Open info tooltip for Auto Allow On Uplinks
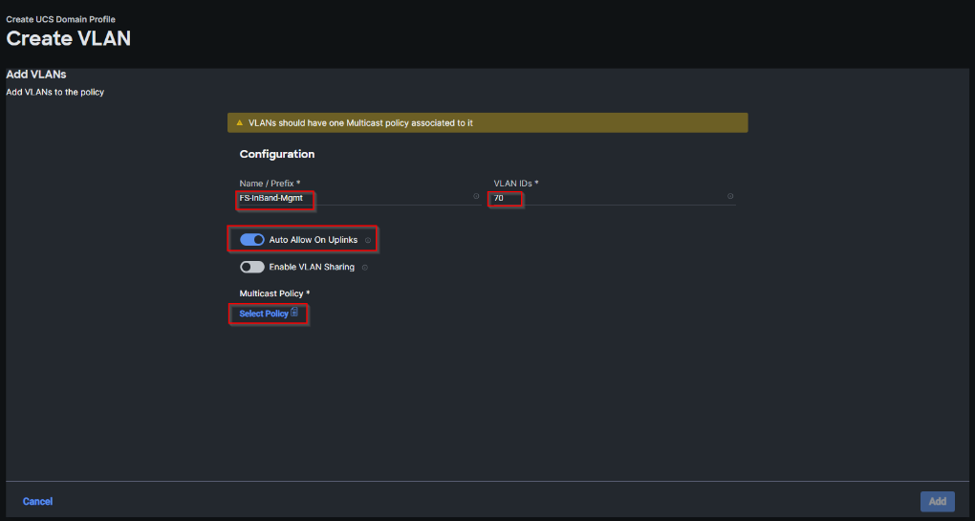975x521 pixels. coord(368,240)
